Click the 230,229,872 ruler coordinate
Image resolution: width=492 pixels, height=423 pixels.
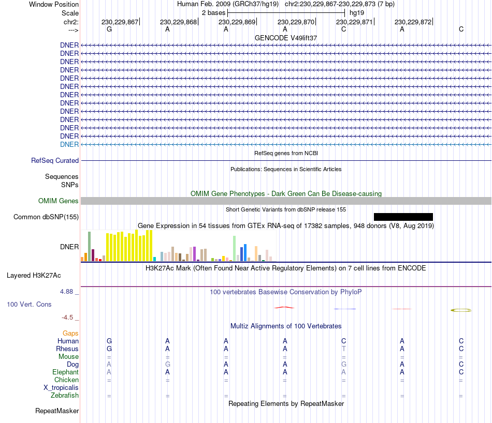pos(413,22)
